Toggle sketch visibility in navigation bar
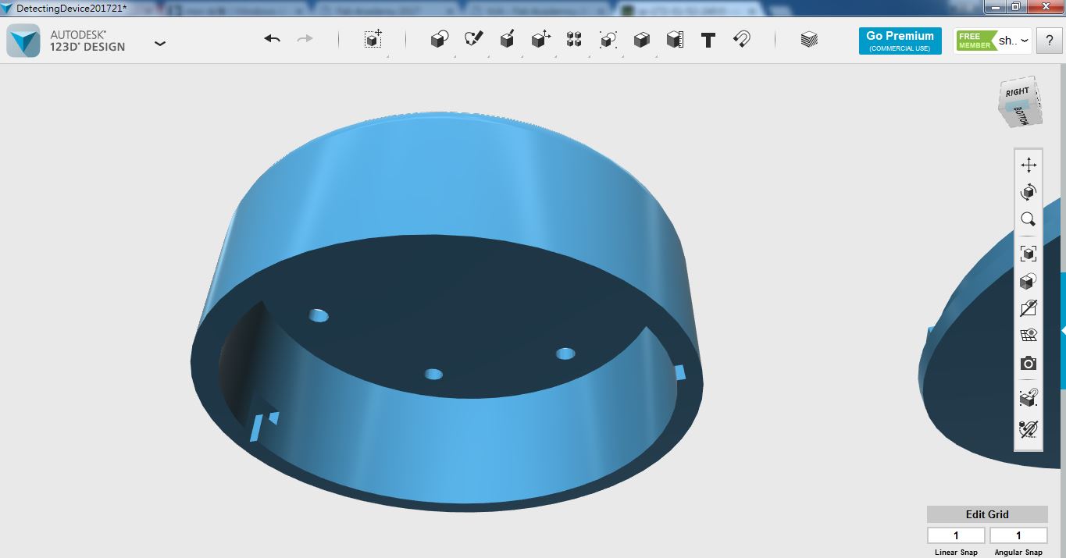 (1029, 308)
